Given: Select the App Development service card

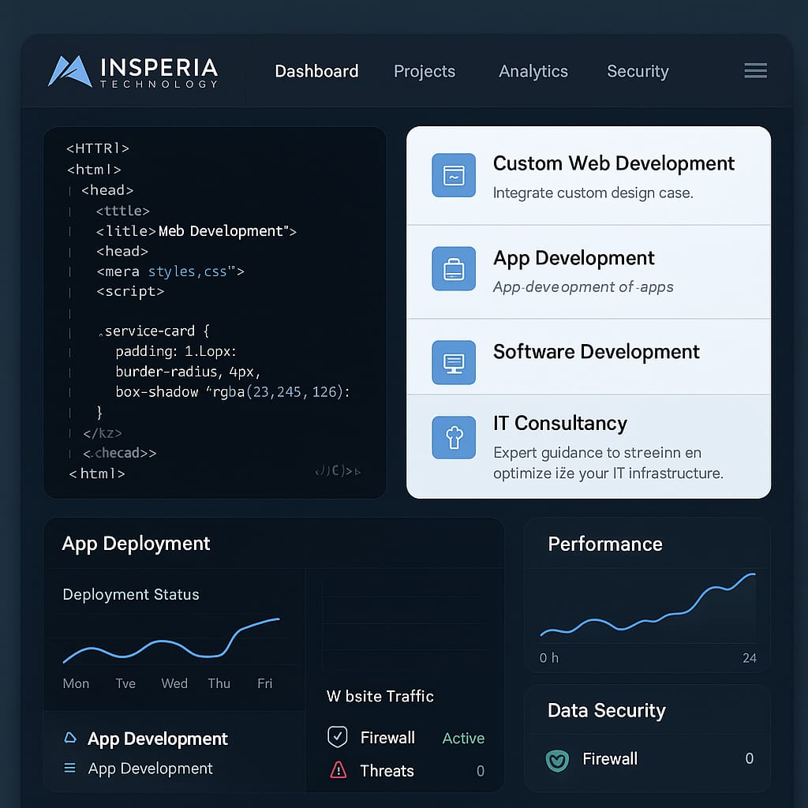Looking at the screenshot, I should (589, 271).
